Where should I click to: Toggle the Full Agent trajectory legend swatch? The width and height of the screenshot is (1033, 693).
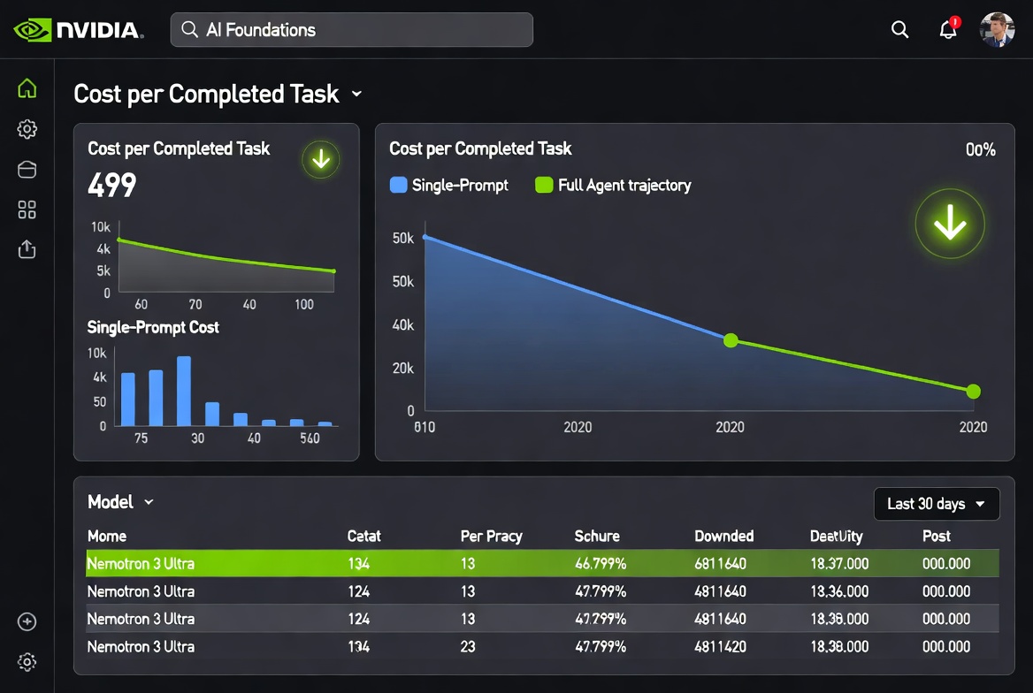coord(544,185)
